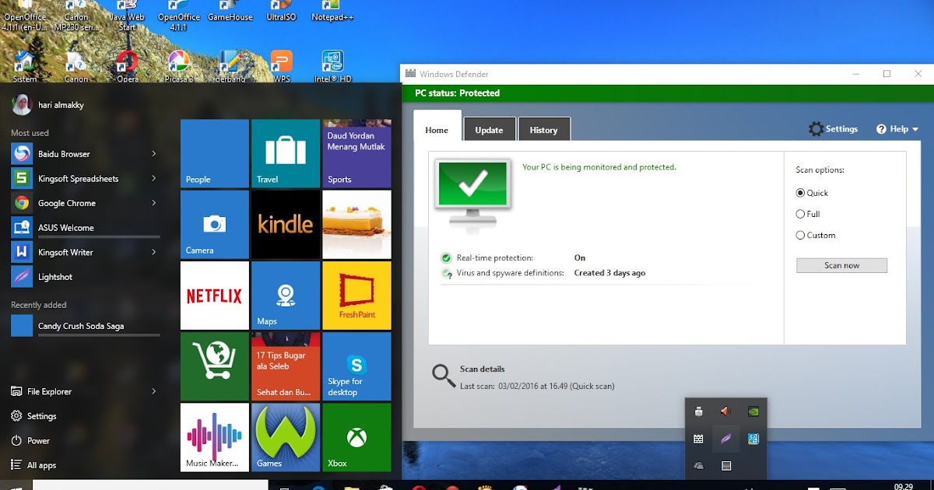Open Kingsoft Spreadsheets from Most used
The width and height of the screenshot is (934, 490).
coord(84,178)
